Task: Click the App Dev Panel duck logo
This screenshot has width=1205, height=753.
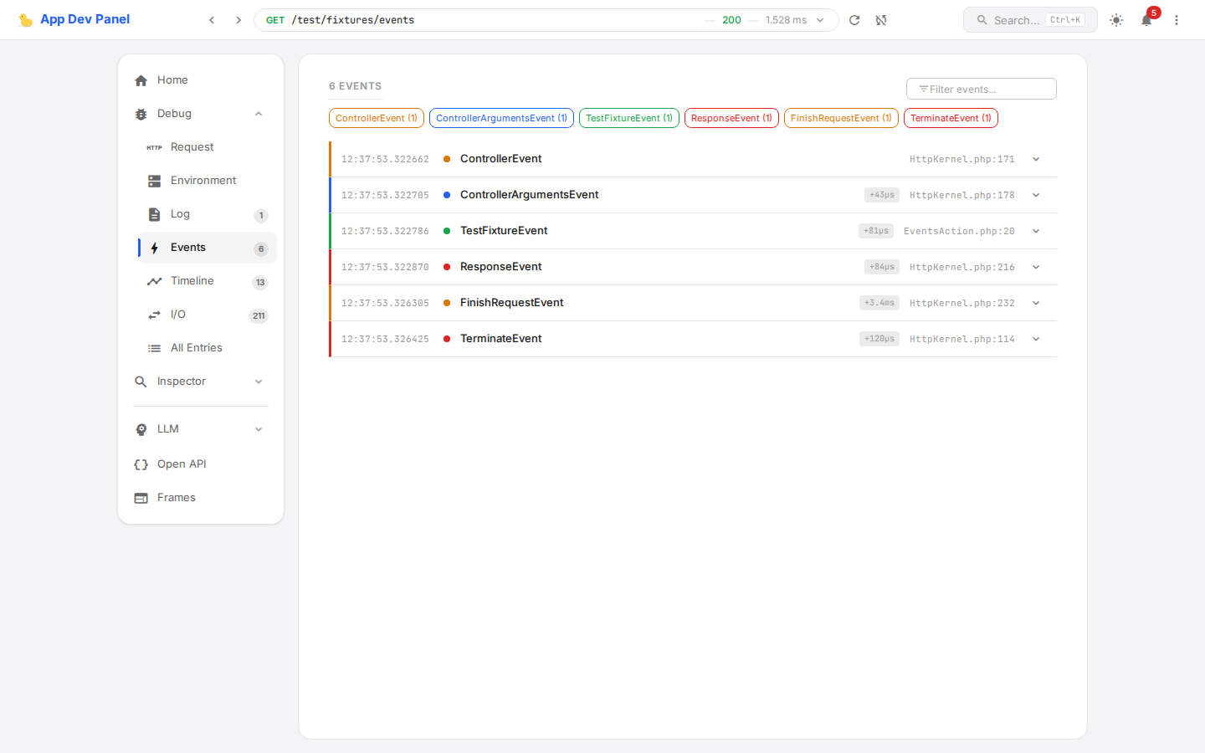Action: click(x=26, y=20)
